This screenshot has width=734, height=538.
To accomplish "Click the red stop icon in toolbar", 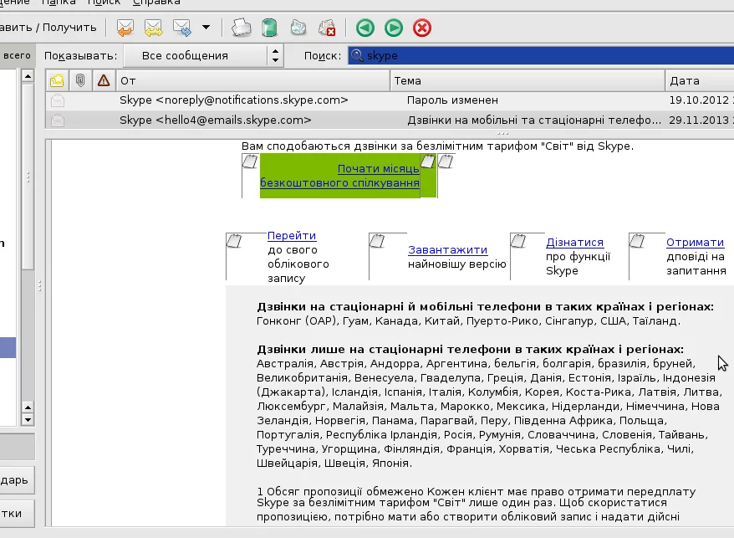I will coord(422,28).
